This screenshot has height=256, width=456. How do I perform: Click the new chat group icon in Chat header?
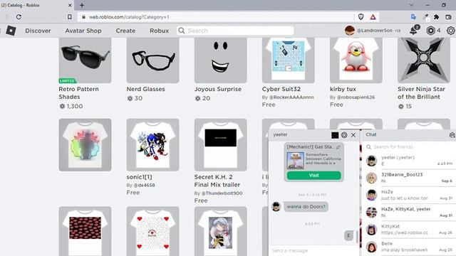(x=452, y=135)
